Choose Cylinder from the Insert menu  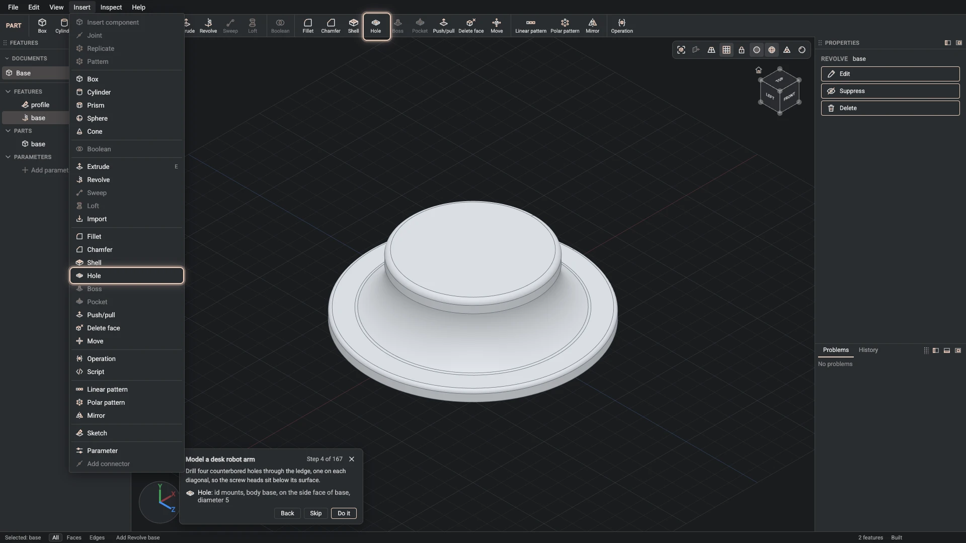(127, 92)
